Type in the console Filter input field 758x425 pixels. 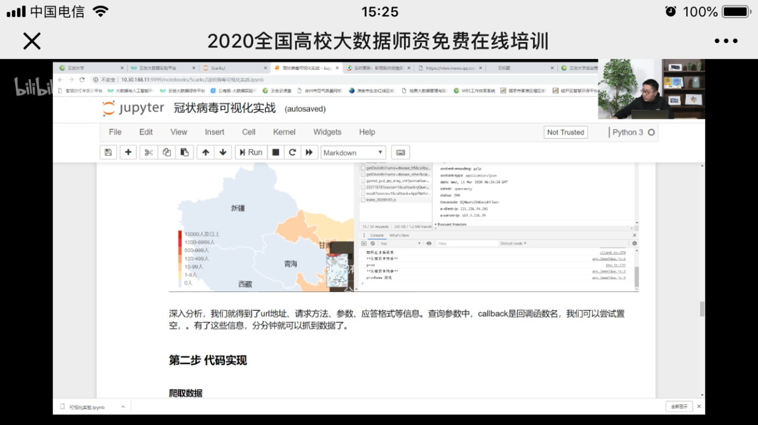[465, 244]
